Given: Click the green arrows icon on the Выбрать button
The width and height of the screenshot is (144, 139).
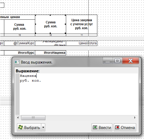Looking at the screenshot, I should [20, 127].
